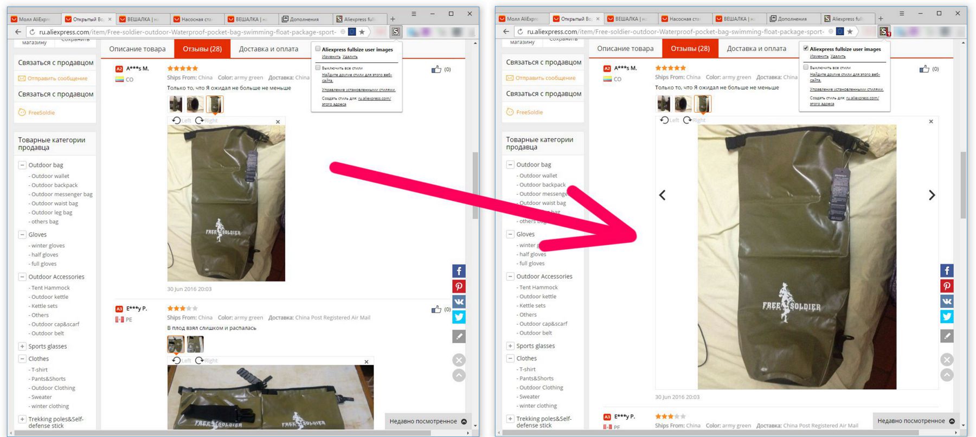The width and height of the screenshot is (976, 437).
Task: Go back in the right browser window
Action: [506, 32]
